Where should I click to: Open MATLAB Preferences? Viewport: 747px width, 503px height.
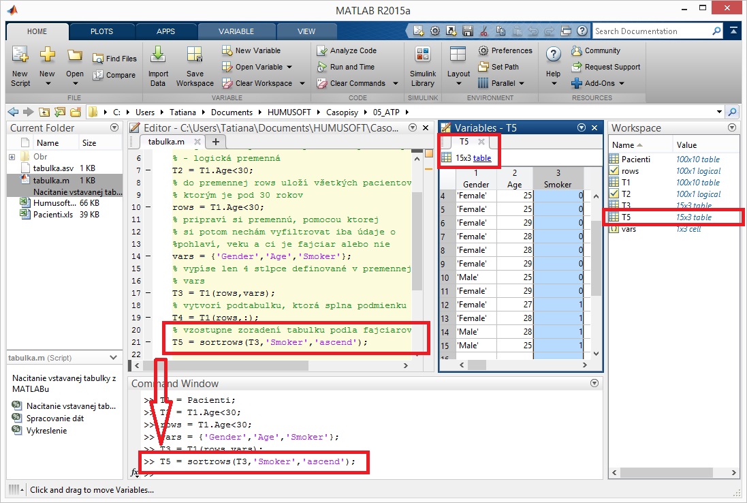pyautogui.click(x=505, y=50)
